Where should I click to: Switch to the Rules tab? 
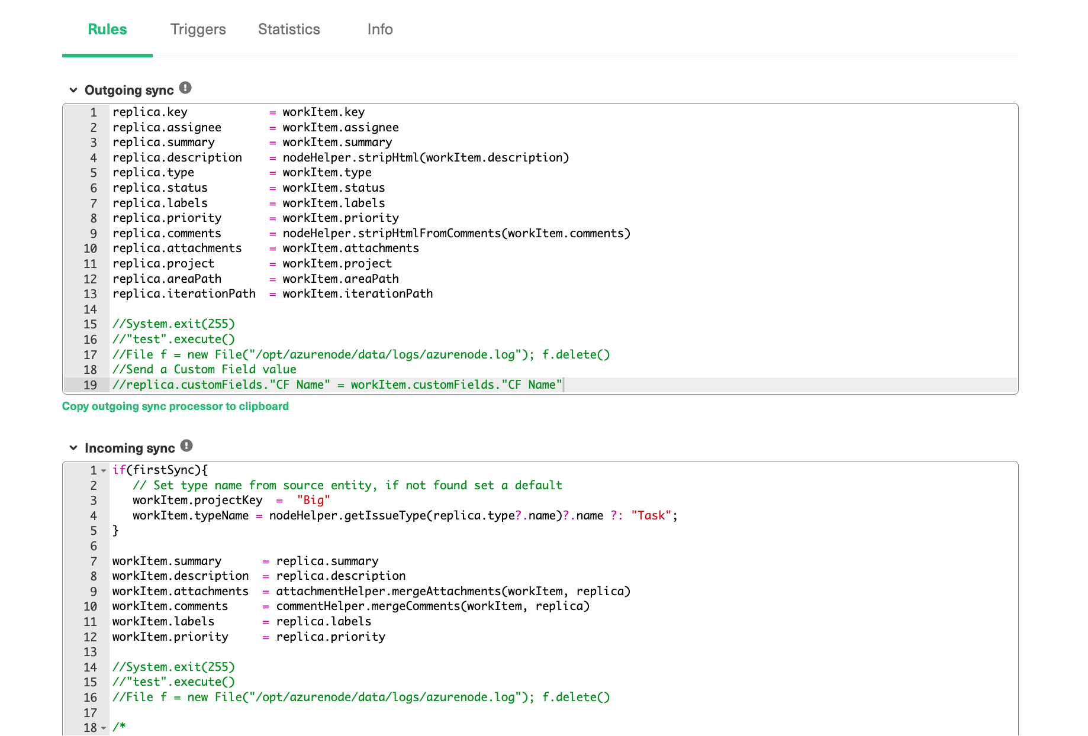pos(107,30)
